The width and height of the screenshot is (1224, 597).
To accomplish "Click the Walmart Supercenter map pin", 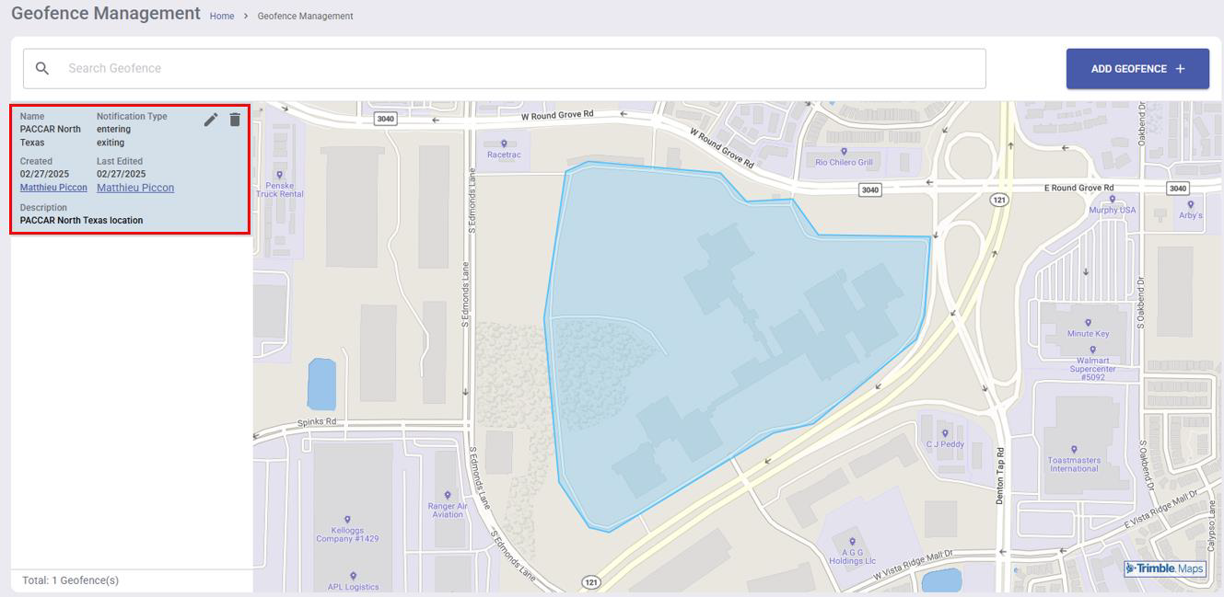I will pos(1092,350).
